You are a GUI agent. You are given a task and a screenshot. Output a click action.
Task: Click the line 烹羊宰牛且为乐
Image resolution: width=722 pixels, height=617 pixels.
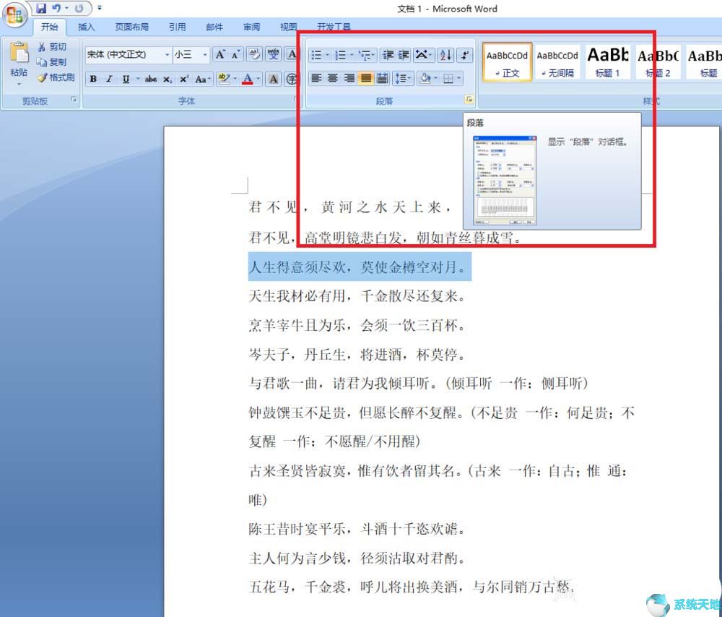pyautogui.click(x=357, y=325)
